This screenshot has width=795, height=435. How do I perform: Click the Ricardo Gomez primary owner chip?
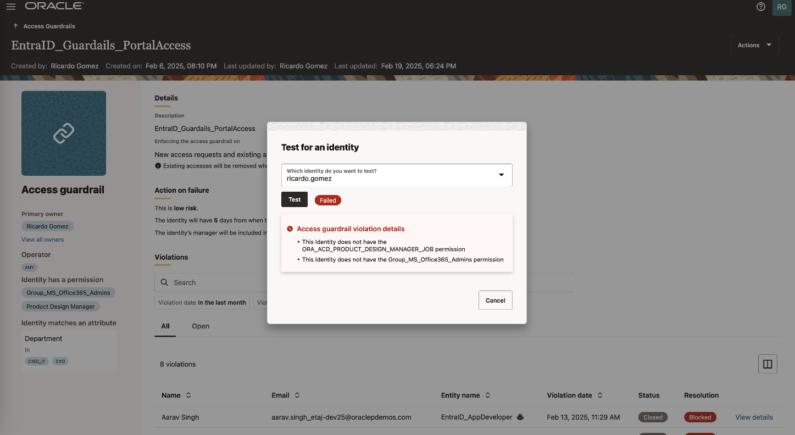48,226
